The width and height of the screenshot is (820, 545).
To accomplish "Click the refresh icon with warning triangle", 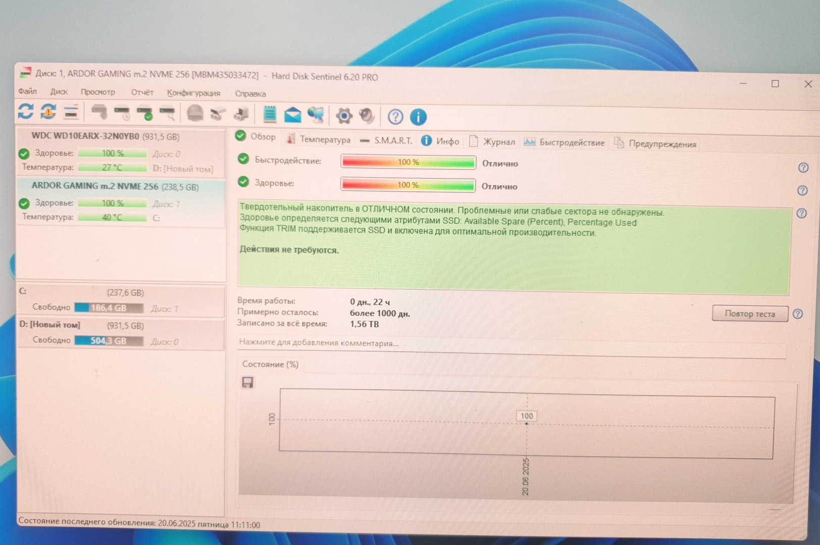I will 48,112.
